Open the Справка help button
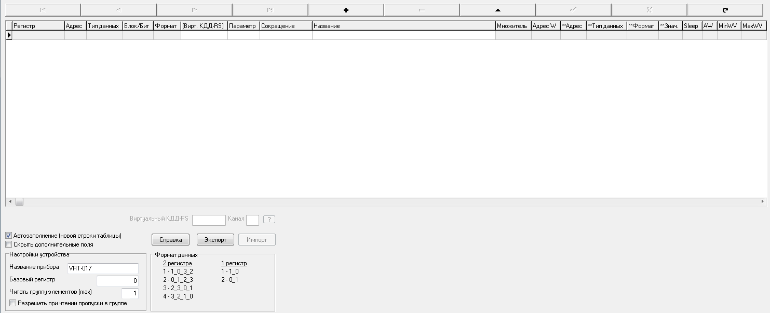770x313 pixels. pyautogui.click(x=170, y=240)
